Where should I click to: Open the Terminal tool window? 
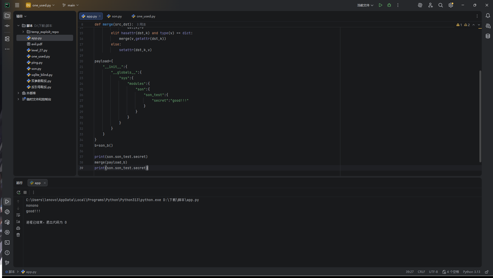click(7, 242)
